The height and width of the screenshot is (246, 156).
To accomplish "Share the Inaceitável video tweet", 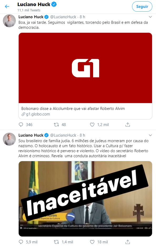I will (x=128, y=242).
